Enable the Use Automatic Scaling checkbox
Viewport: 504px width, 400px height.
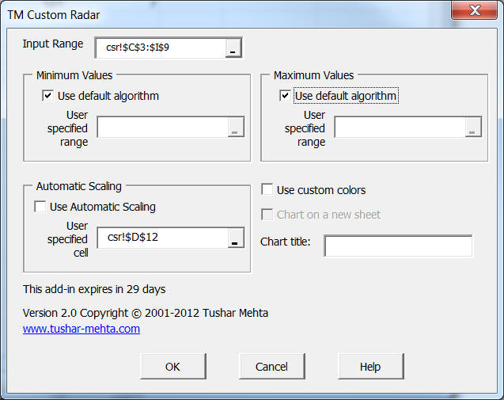pyautogui.click(x=40, y=208)
